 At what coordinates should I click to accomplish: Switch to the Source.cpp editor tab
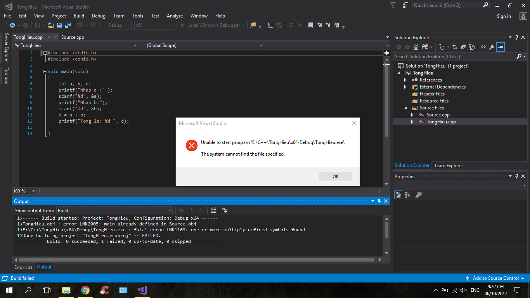pos(73,37)
